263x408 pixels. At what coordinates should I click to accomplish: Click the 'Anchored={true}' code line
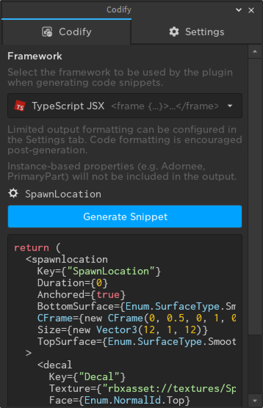coord(82,295)
